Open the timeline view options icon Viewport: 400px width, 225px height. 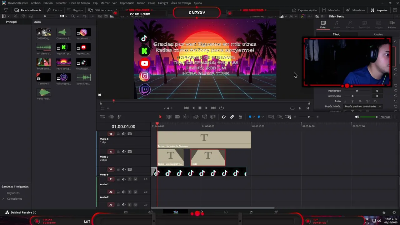[102, 117]
